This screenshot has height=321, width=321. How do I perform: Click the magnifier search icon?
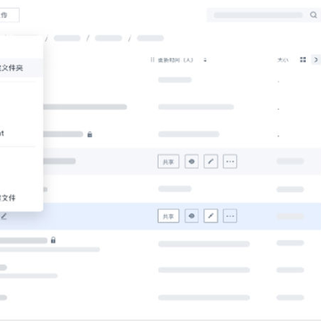313,15
